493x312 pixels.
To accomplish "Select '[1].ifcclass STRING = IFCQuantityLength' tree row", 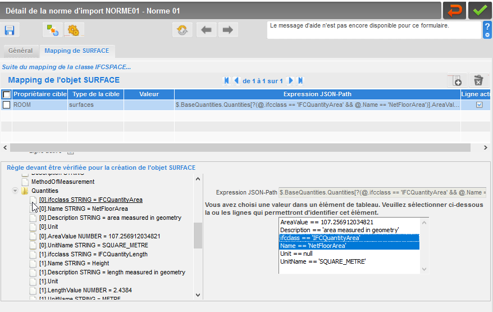I will tap(93, 255).
